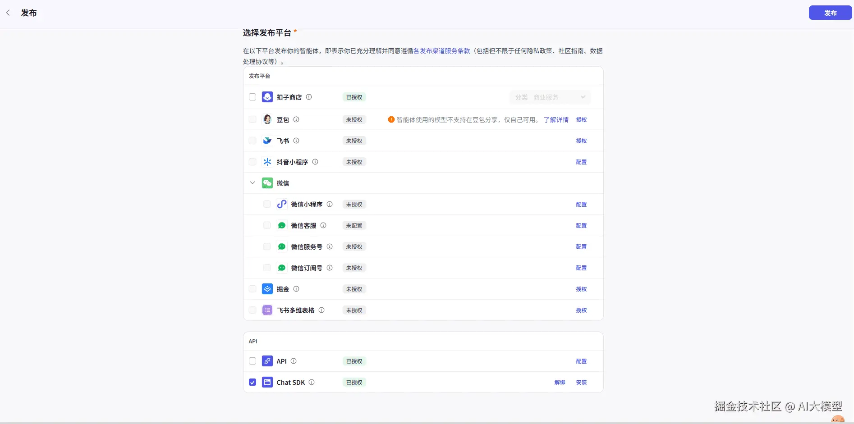Click 配置 link for API
This screenshot has height=424, width=854.
coord(581,361)
